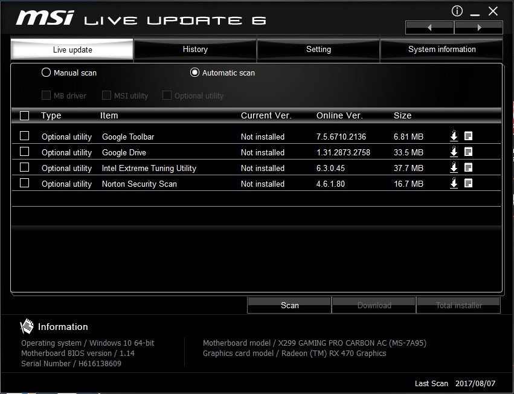
Task: Click the Item column header
Action: tap(109, 115)
